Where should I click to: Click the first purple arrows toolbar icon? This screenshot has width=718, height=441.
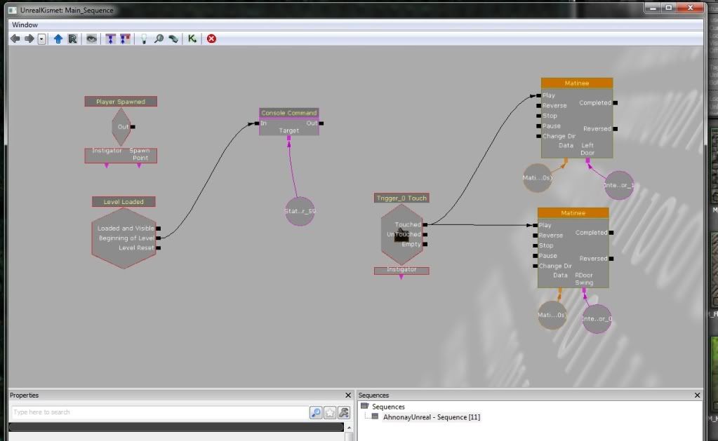110,39
